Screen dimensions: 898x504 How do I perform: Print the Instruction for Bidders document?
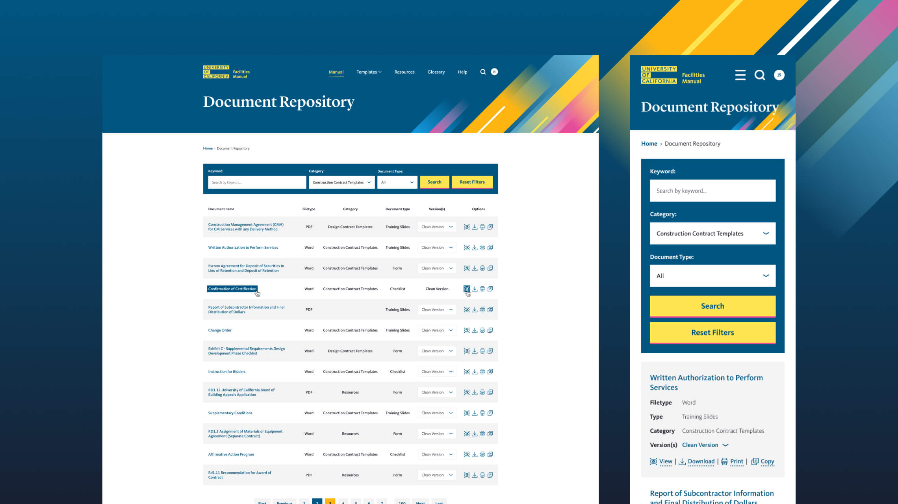click(482, 371)
